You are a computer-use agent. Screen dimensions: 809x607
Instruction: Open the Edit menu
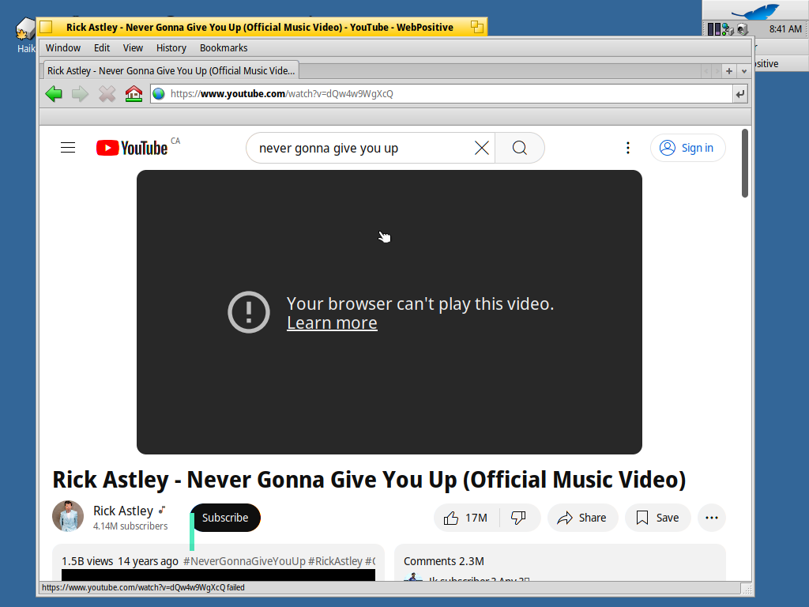pos(102,48)
